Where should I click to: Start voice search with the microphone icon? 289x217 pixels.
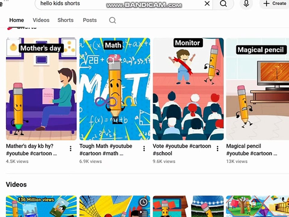coord(246,3)
